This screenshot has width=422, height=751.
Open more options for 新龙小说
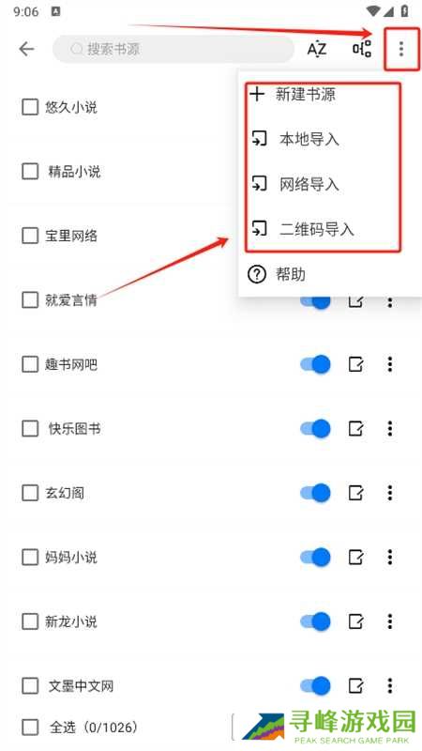coord(390,621)
